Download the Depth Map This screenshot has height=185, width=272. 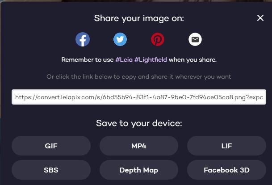click(139, 170)
